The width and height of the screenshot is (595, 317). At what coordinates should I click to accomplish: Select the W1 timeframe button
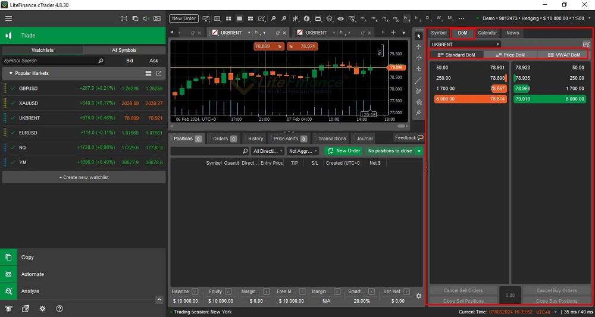coord(439,18)
